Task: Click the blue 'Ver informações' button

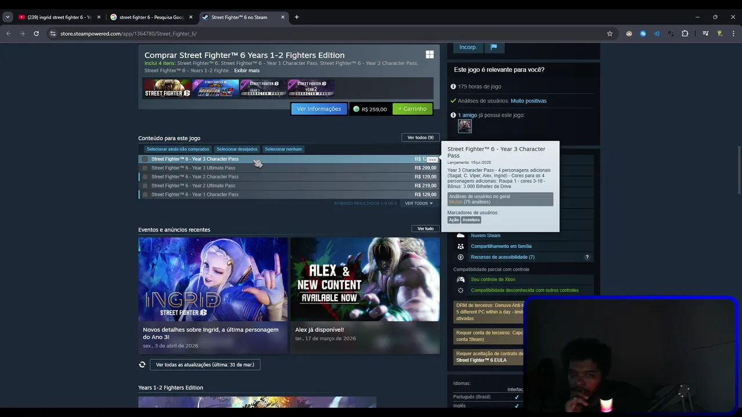Action: (x=319, y=109)
